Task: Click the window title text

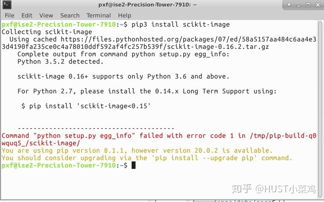Action: point(147,5)
